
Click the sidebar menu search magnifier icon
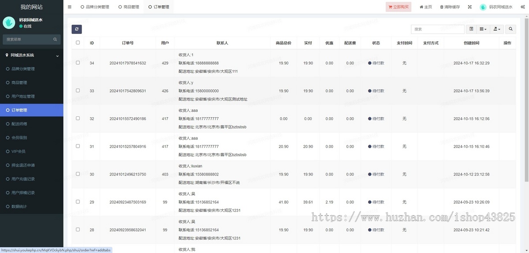(55, 39)
